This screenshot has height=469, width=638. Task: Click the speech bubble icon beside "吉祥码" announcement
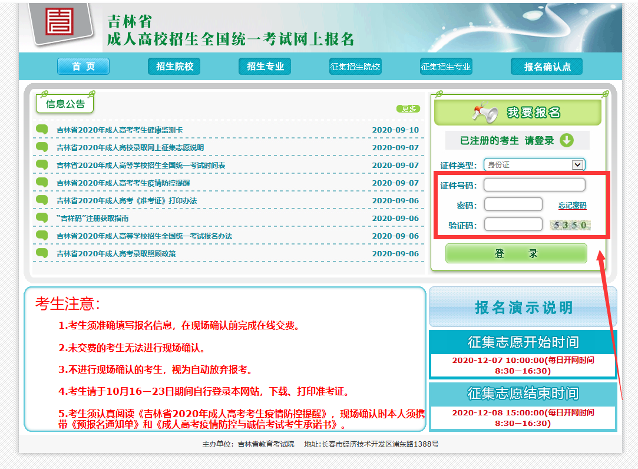pyautogui.click(x=41, y=218)
